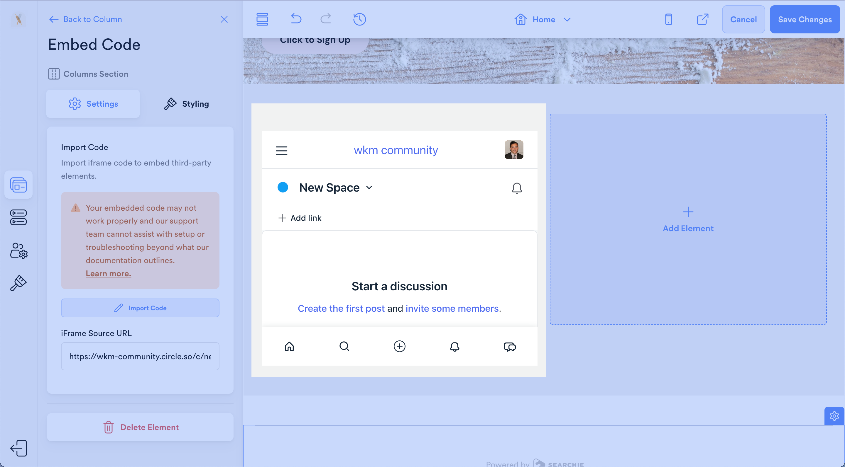Screen dimensions: 845x467
Task: Switch to mobile preview icon
Action: 668,19
